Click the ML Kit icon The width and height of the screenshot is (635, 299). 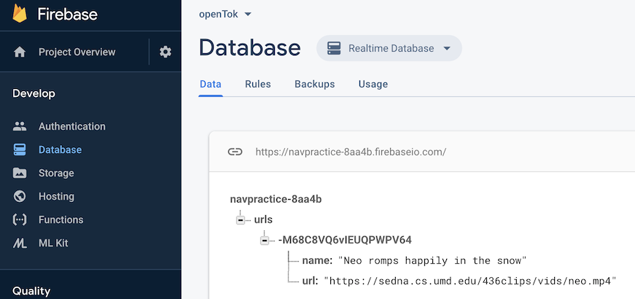20,243
